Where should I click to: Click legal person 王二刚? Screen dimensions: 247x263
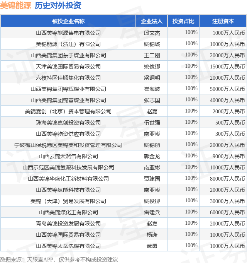pos(152,55)
